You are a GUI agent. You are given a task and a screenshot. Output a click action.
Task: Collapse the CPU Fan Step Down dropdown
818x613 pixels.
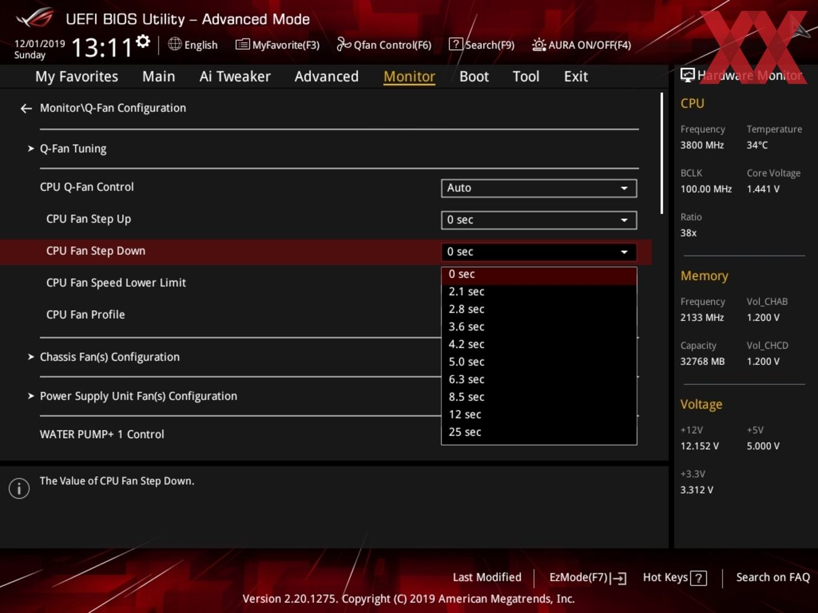tap(539, 252)
